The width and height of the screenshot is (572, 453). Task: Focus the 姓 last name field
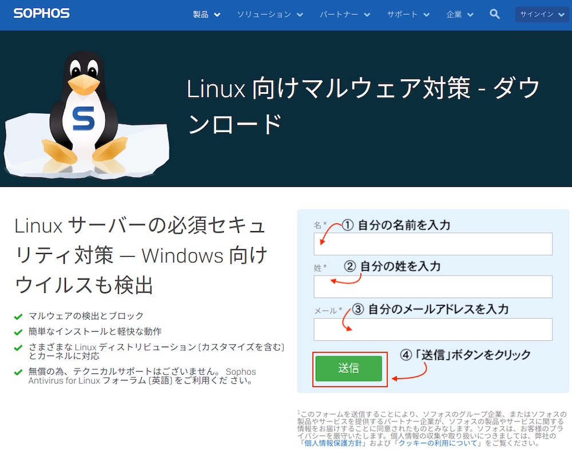point(432,287)
